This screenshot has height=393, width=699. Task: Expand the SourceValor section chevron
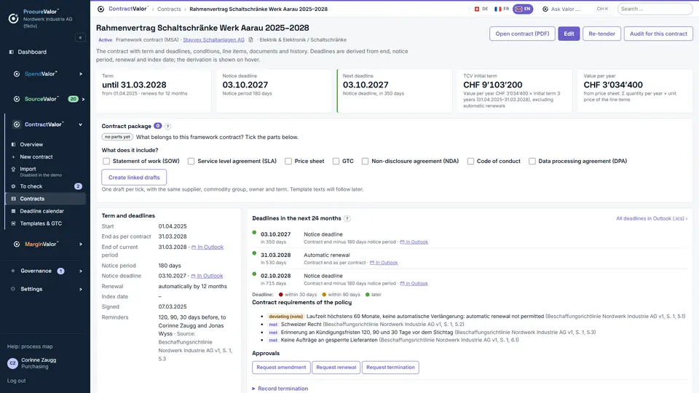(x=83, y=99)
